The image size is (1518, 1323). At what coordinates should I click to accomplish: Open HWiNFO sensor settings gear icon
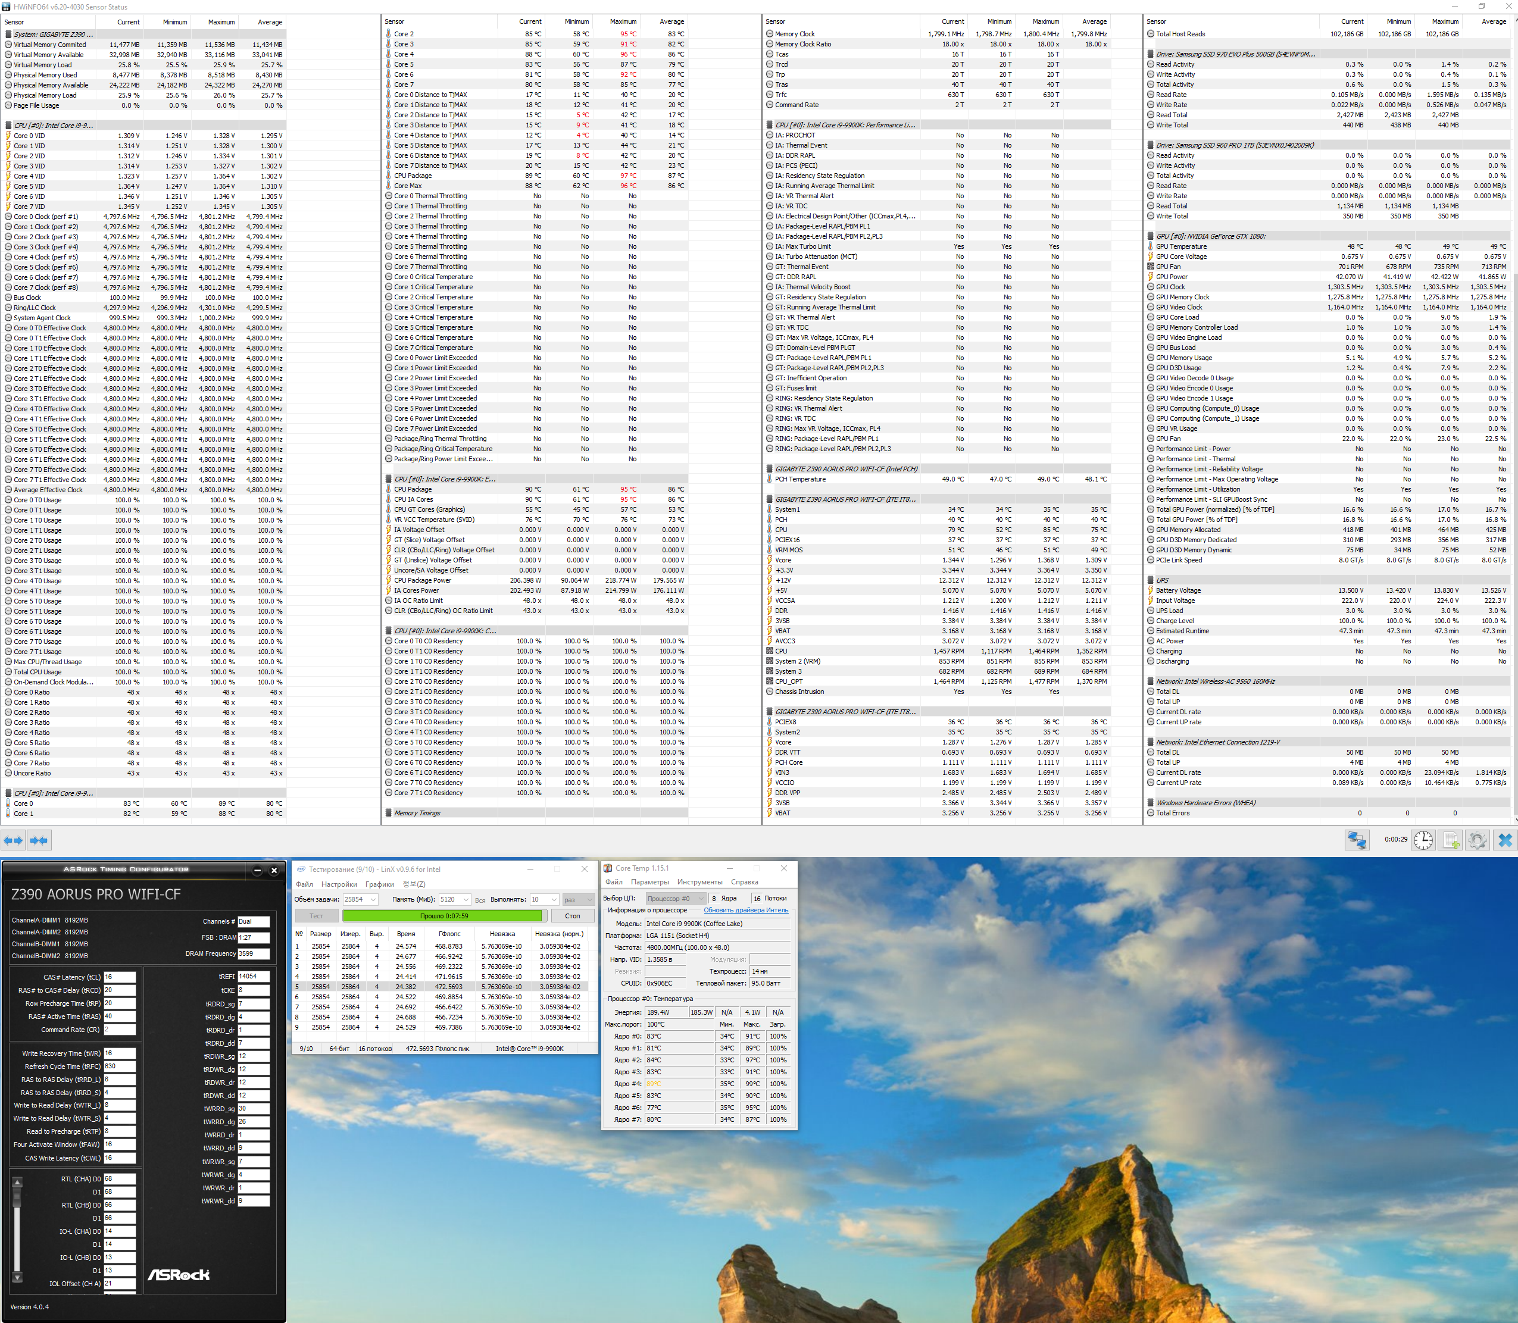pyautogui.click(x=1477, y=840)
